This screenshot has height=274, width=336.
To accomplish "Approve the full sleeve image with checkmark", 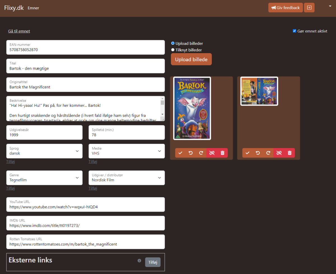I will click(248, 153).
